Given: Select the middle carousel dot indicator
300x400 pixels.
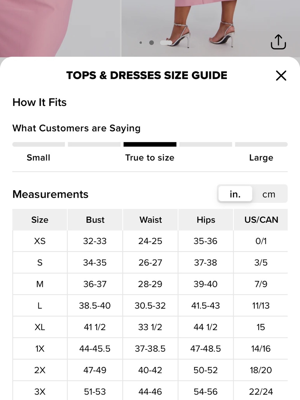Looking at the screenshot, I should [151, 43].
